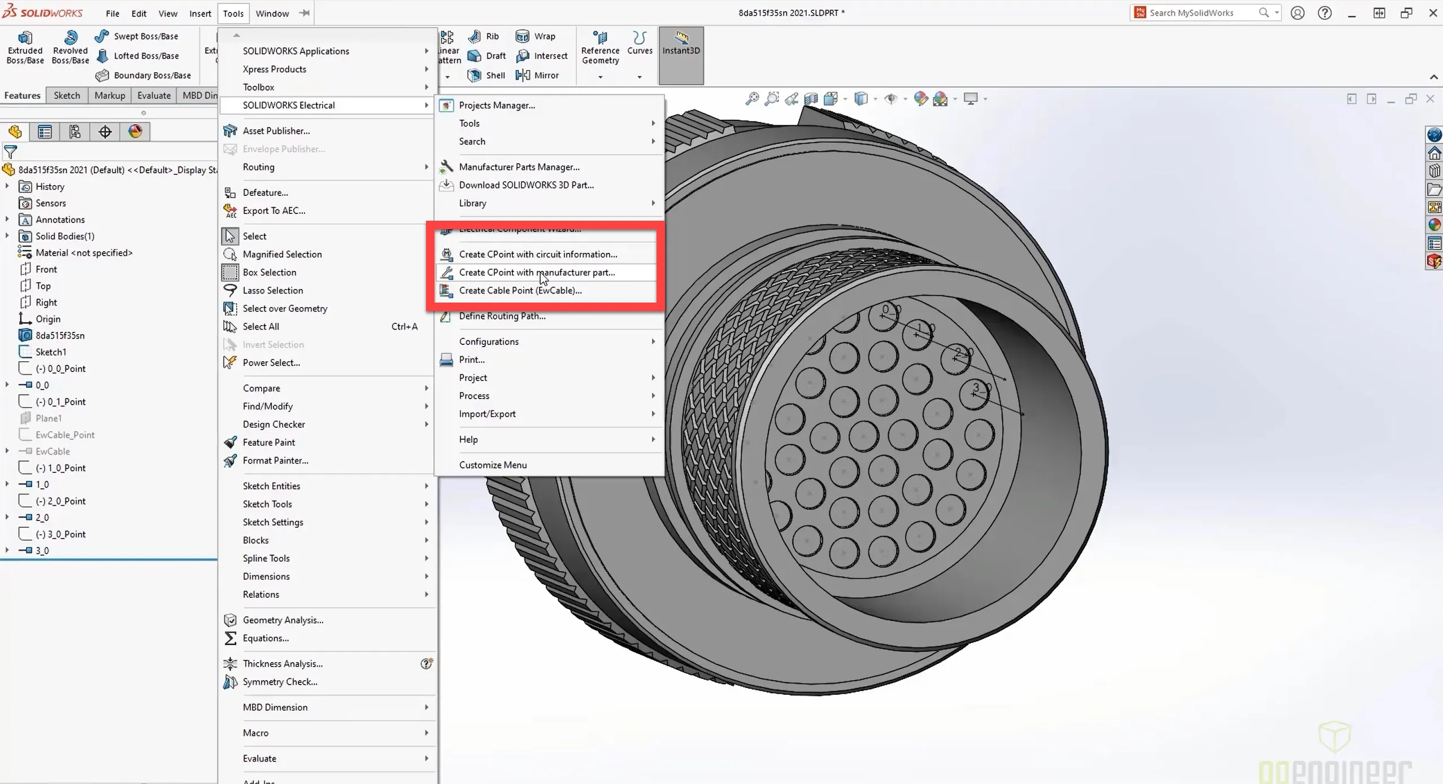1443x784 pixels.
Task: Click the Customize Menu button
Action: click(492, 465)
